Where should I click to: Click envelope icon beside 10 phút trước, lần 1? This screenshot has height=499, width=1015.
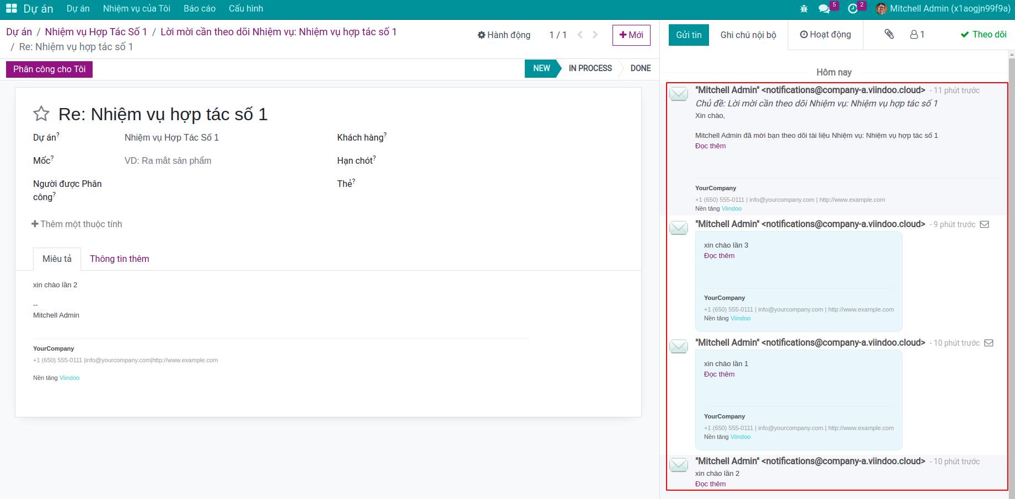pos(989,343)
